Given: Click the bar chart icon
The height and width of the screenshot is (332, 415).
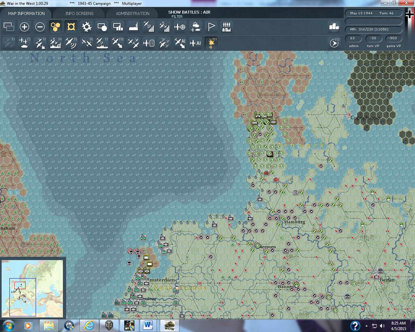Looking at the screenshot, I should (334, 27).
